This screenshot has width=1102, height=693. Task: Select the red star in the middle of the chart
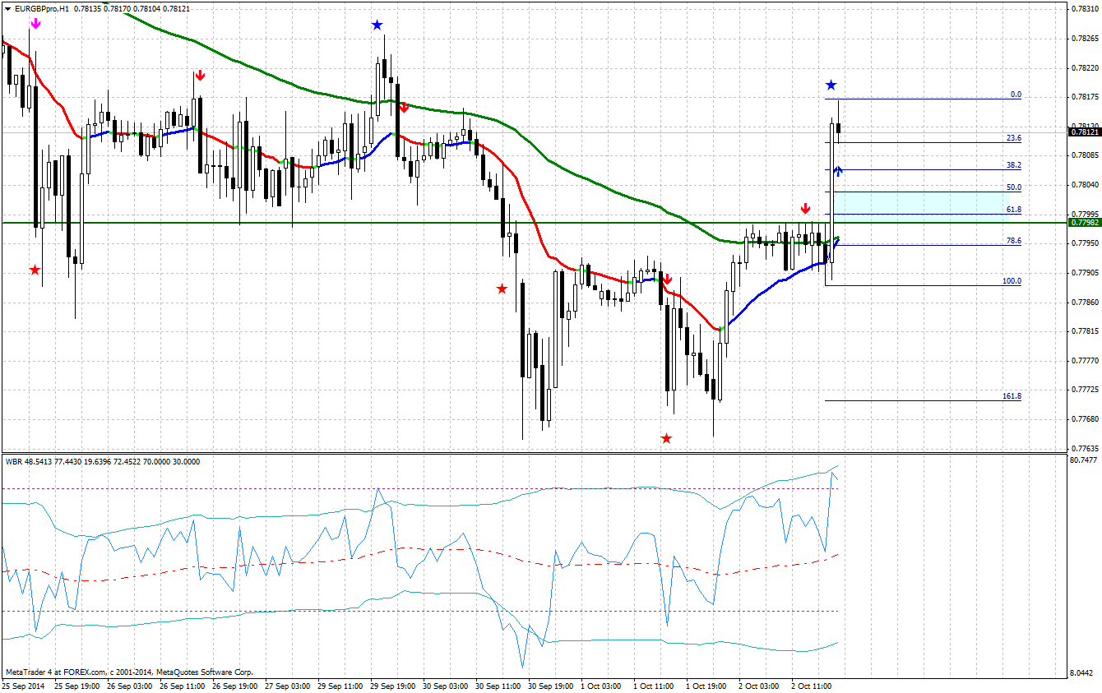click(x=502, y=289)
